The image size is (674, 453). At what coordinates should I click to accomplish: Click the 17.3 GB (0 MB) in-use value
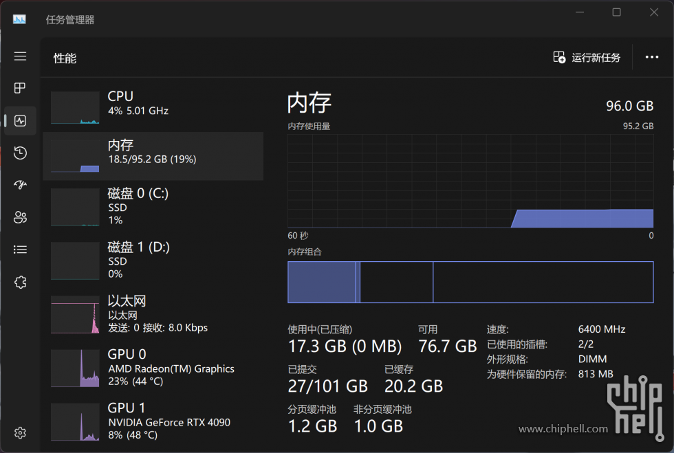tap(345, 346)
